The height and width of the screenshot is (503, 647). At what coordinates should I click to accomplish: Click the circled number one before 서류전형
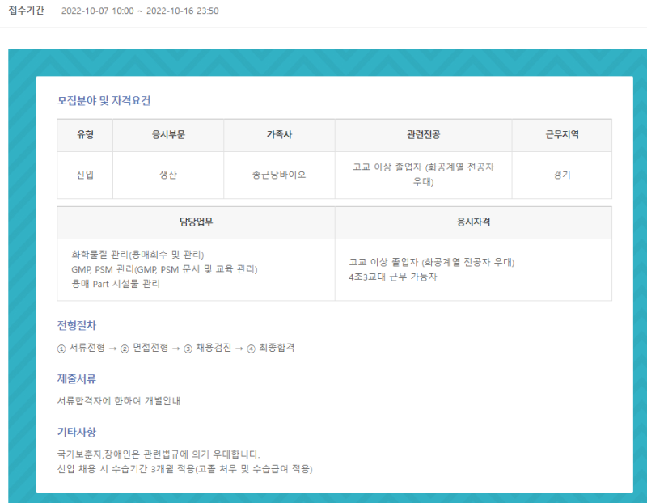pyautogui.click(x=61, y=348)
